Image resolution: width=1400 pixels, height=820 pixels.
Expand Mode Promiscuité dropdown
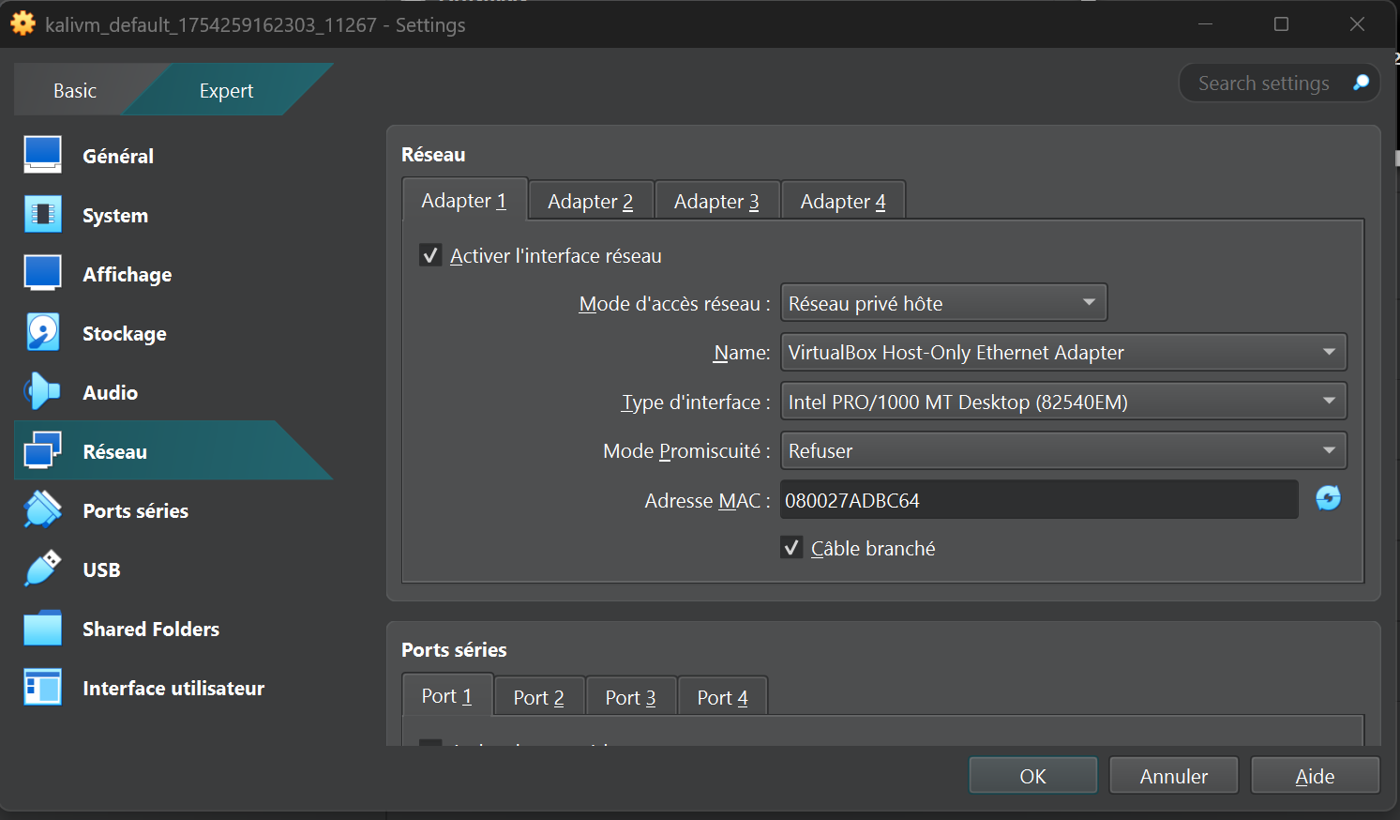point(1062,451)
